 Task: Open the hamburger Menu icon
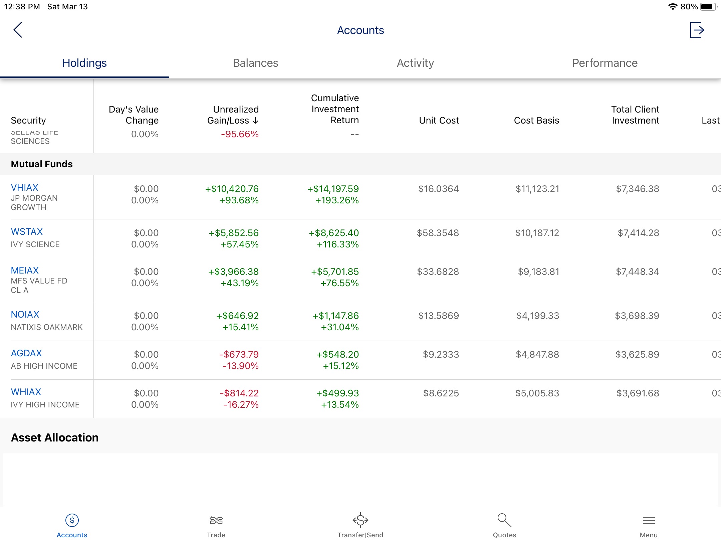point(649,520)
